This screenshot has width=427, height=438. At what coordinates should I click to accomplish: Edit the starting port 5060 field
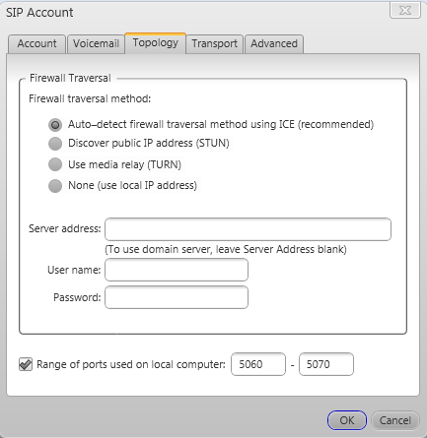[x=258, y=364]
